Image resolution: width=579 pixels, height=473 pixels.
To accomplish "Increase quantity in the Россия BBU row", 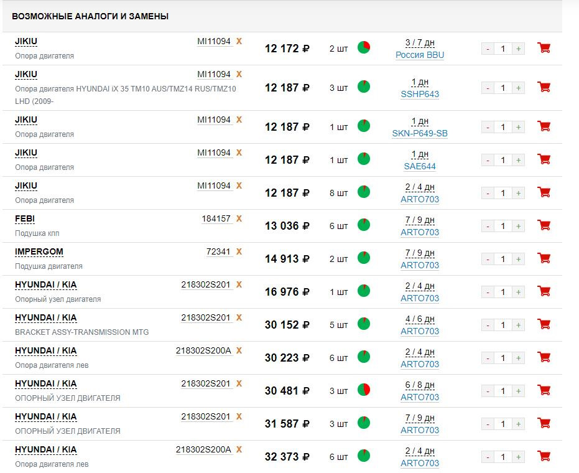I will tap(519, 49).
